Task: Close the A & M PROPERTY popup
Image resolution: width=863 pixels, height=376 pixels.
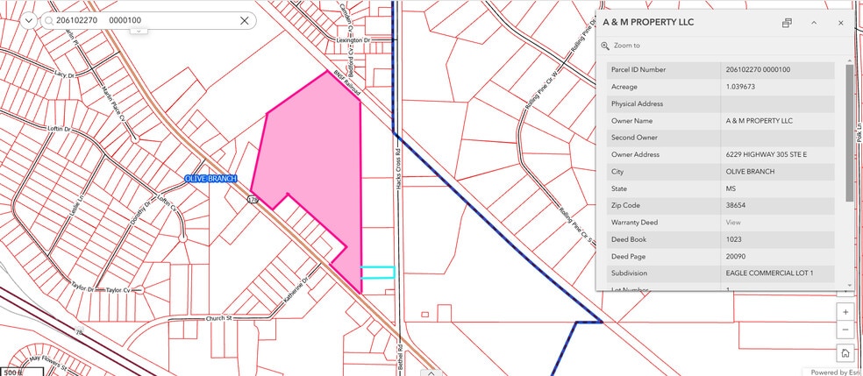Action: (840, 23)
